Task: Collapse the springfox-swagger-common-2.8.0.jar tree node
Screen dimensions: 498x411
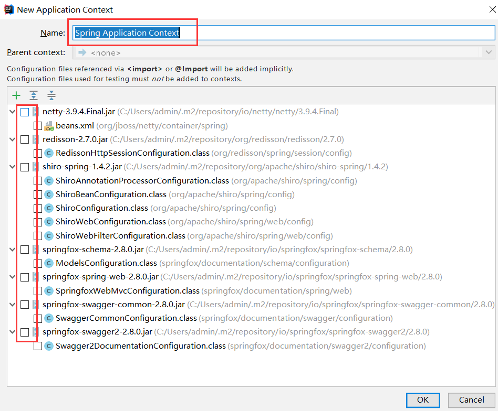Action: 12,305
